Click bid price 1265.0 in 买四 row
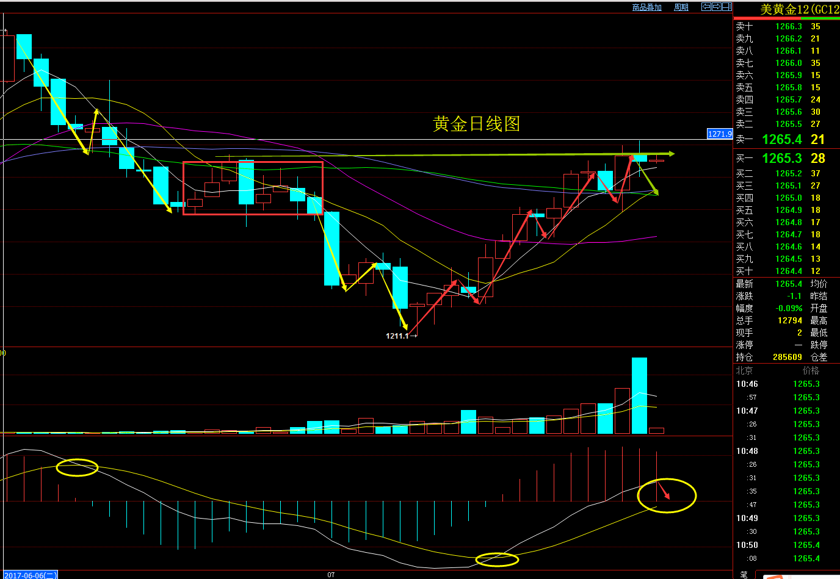This screenshot has height=579, width=840. (789, 198)
